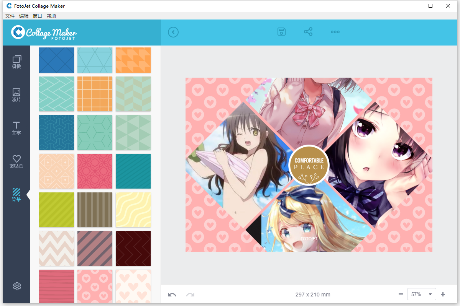Open the 剪贴画 clipart sidebar panel

[16, 162]
